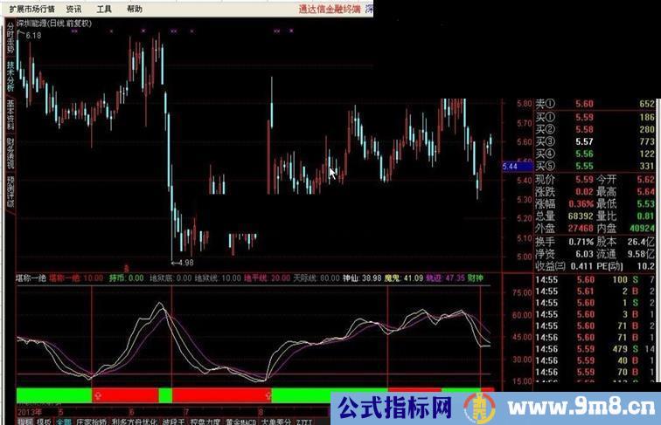The image size is (661, 425).
Task: Click the 全部 indicator filter tab
Action: click(x=64, y=420)
